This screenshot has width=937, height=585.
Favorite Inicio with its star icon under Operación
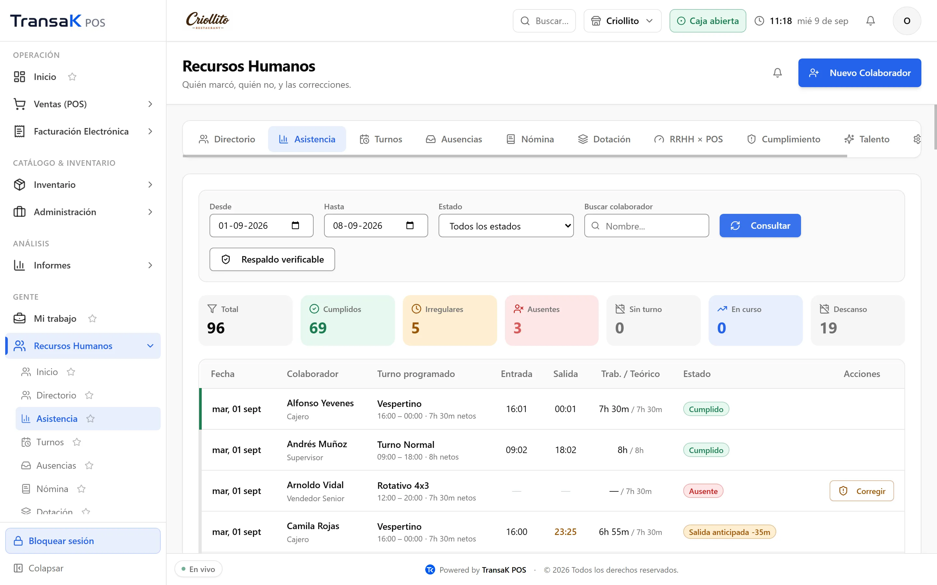(72, 77)
